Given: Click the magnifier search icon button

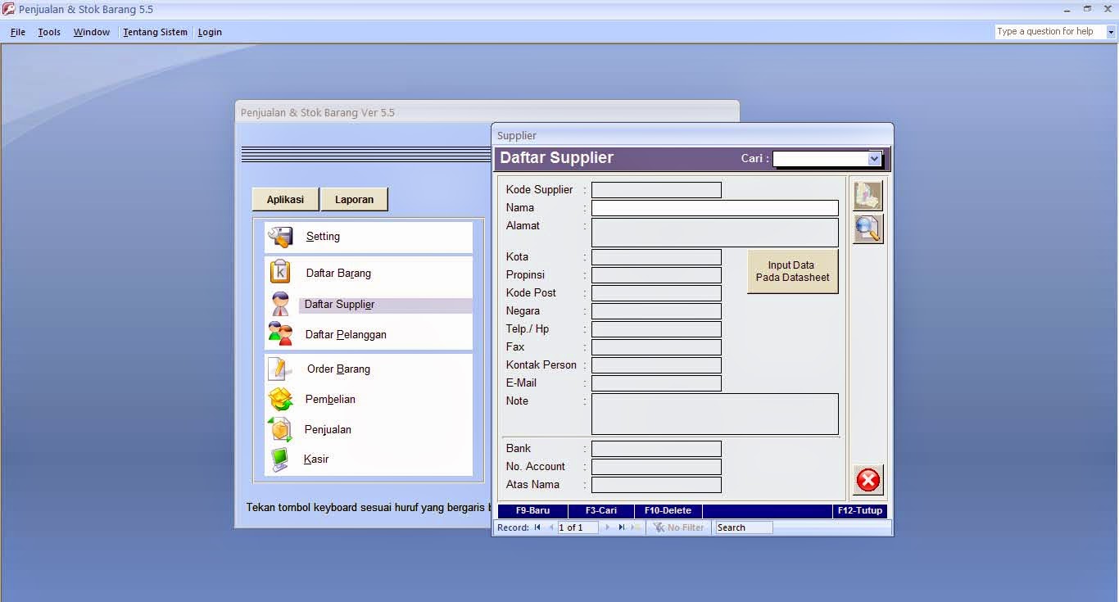Looking at the screenshot, I should pyautogui.click(x=868, y=229).
